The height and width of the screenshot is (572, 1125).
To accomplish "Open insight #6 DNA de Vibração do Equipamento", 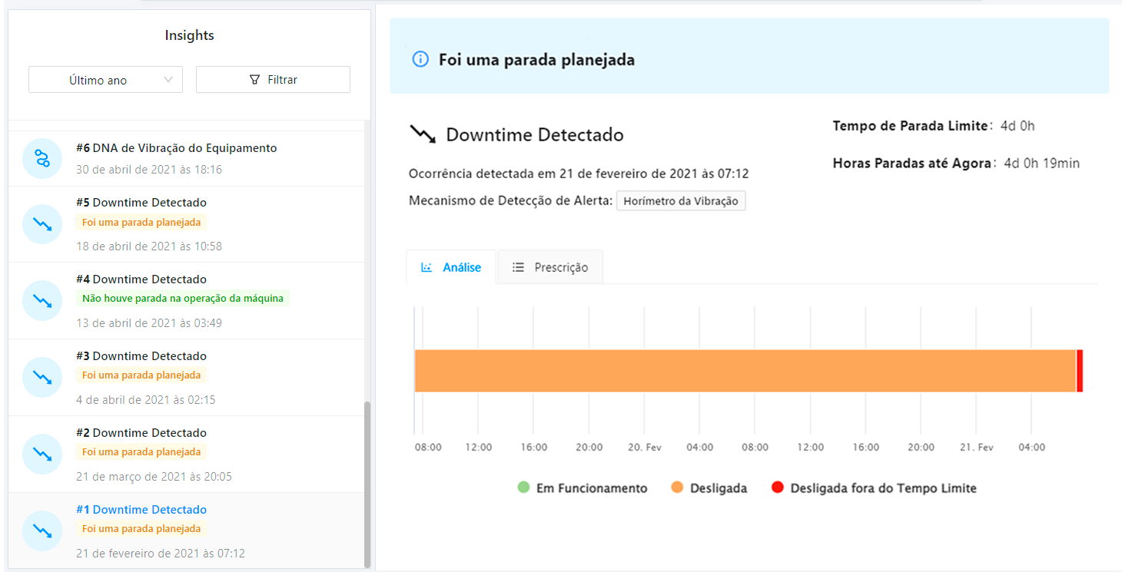I will pos(186,159).
